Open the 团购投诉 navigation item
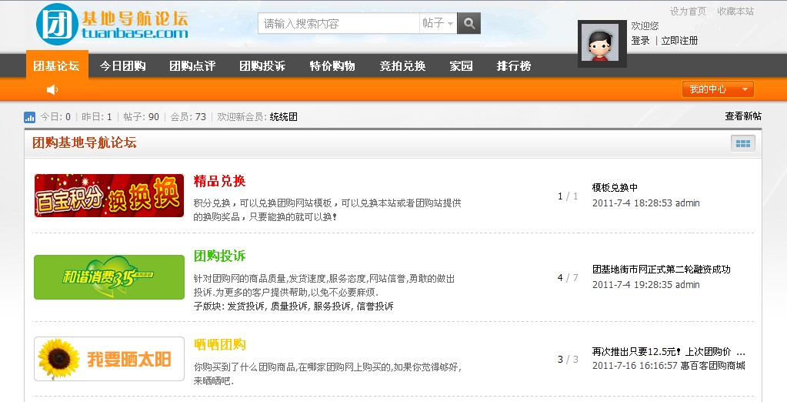 click(x=262, y=65)
